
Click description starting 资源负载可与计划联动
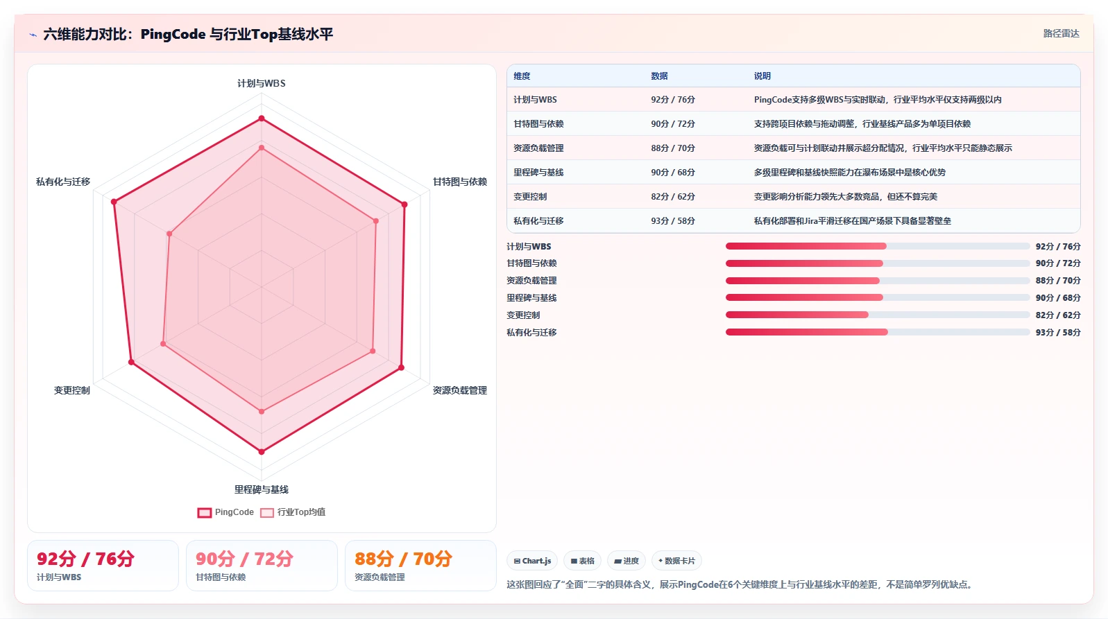883,148
